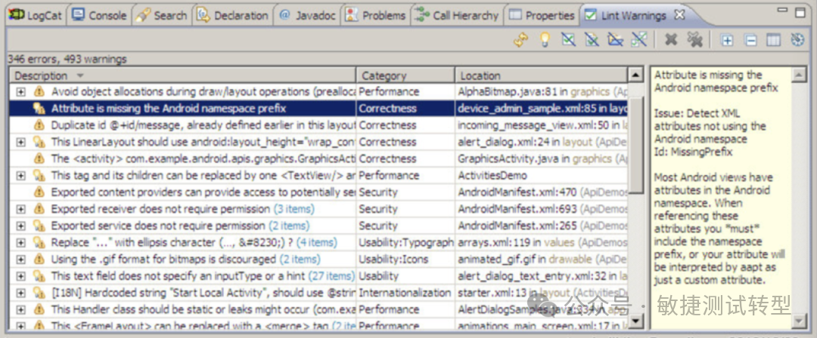This screenshot has height=338, width=817.
Task: Click warning icon on Exported content providers row
Action: click(39, 192)
